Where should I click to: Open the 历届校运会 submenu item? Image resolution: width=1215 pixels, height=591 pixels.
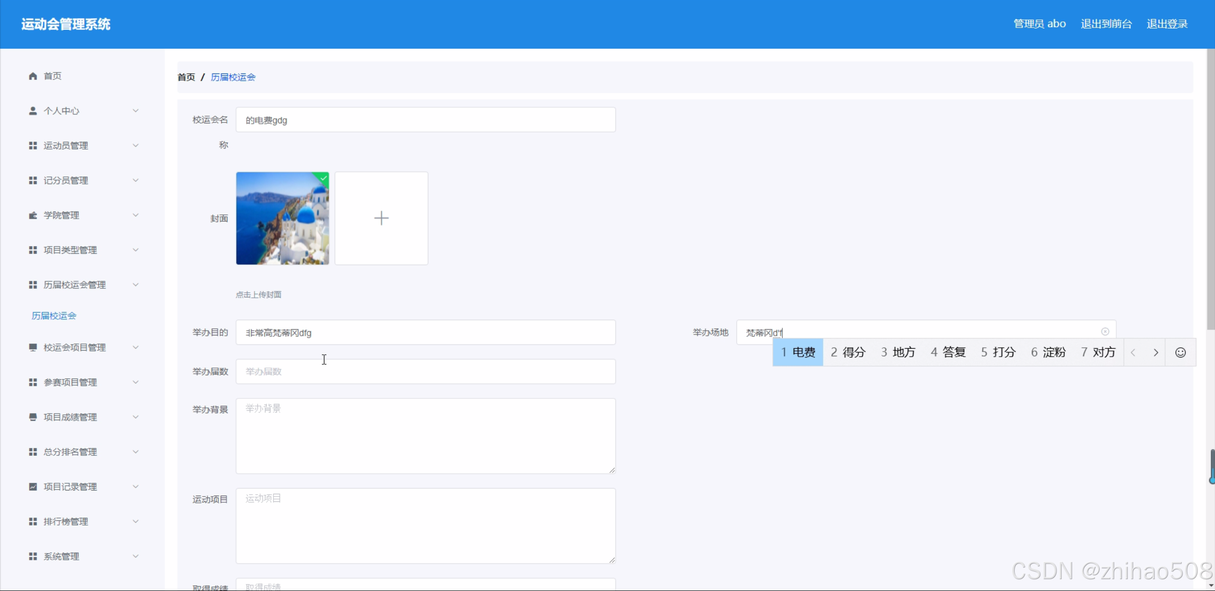coord(54,316)
